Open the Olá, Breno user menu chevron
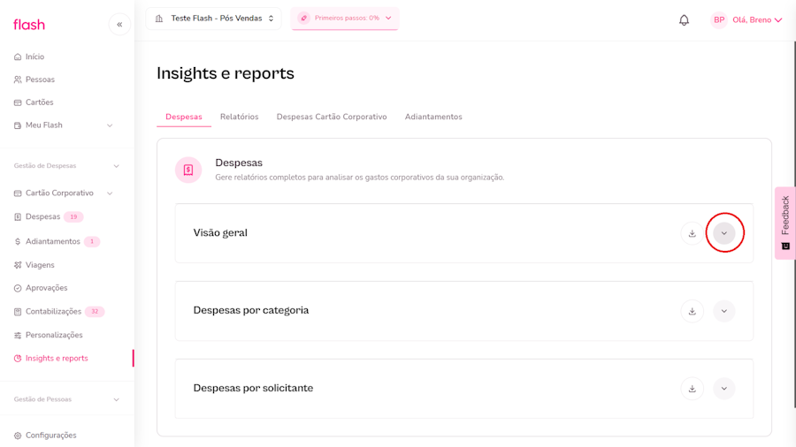Screen dimensions: 796x447 pyautogui.click(x=778, y=20)
